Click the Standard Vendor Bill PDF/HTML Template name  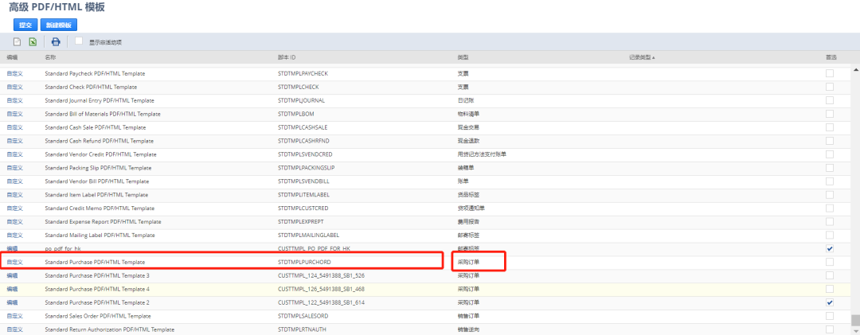(98, 181)
